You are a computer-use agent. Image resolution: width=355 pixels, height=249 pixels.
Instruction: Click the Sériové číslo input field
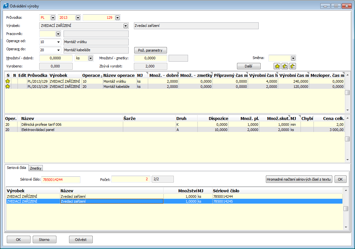click(60, 180)
